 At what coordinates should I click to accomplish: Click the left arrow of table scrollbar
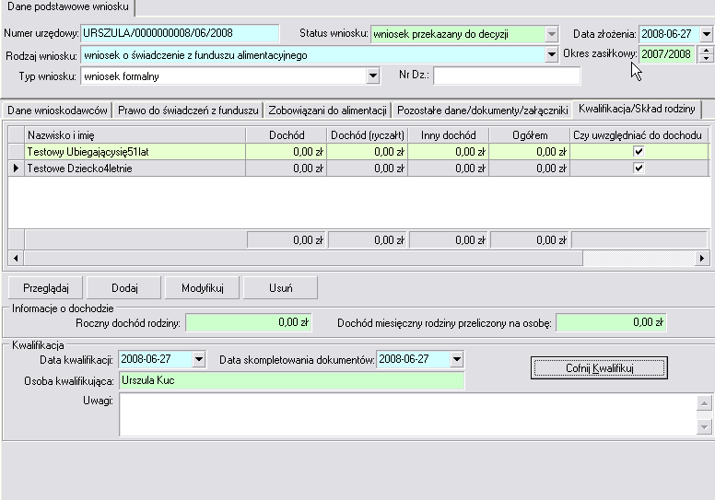pos(16,259)
